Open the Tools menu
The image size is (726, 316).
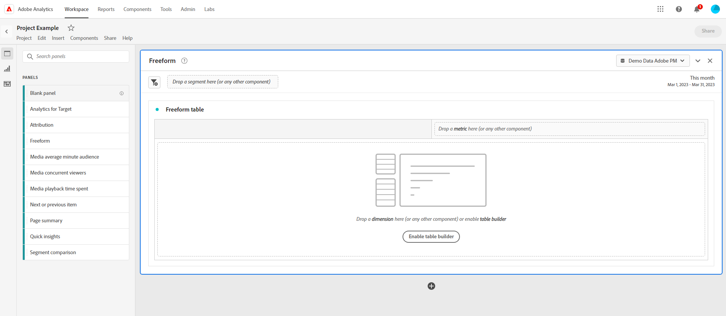click(166, 9)
